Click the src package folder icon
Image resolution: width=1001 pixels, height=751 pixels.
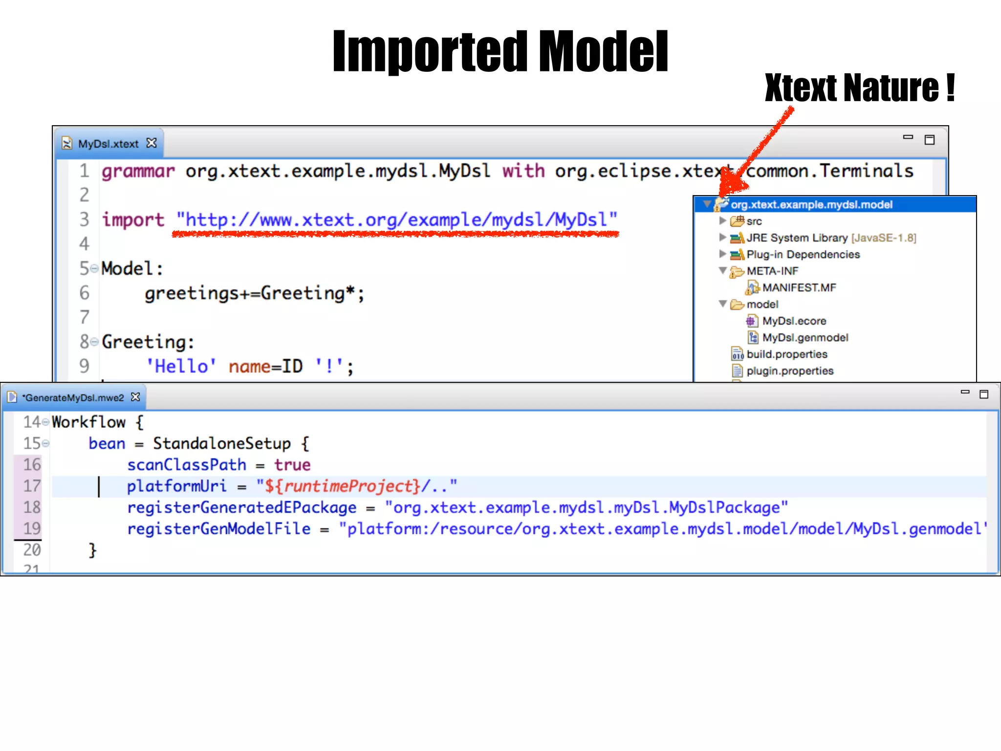pyautogui.click(x=737, y=221)
